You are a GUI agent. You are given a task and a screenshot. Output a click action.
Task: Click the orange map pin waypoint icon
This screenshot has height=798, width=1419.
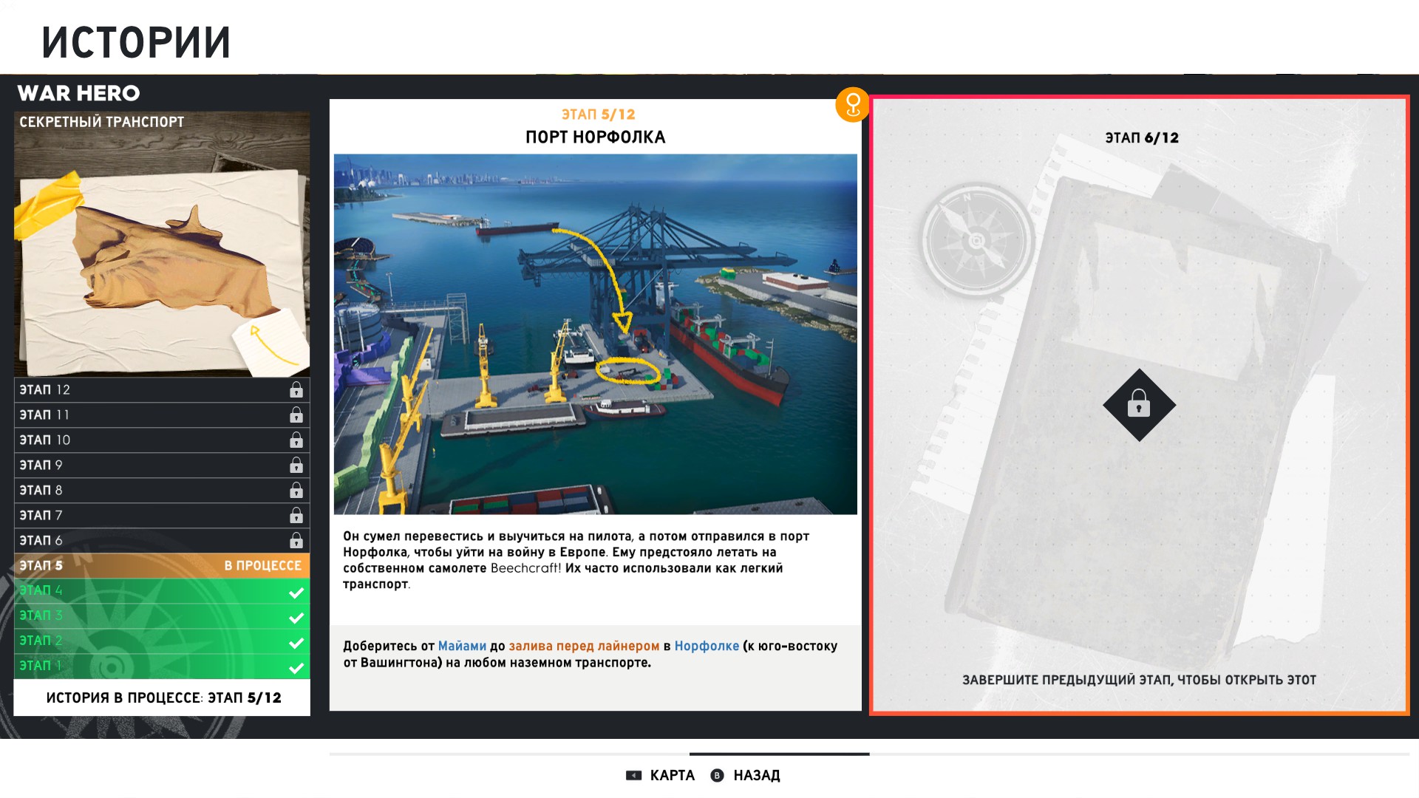pyautogui.click(x=852, y=105)
